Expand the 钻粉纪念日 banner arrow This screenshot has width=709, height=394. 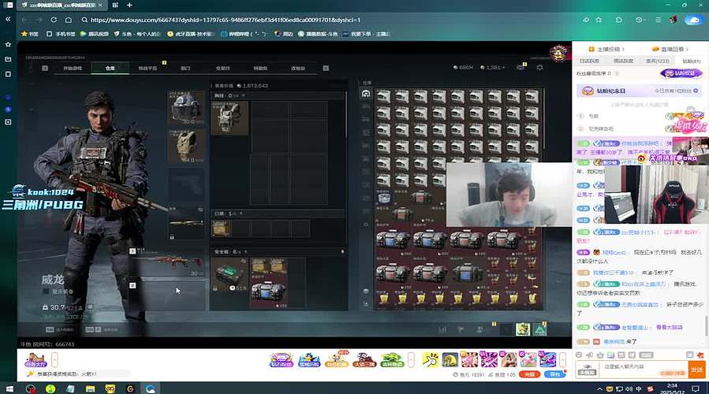[x=696, y=91]
